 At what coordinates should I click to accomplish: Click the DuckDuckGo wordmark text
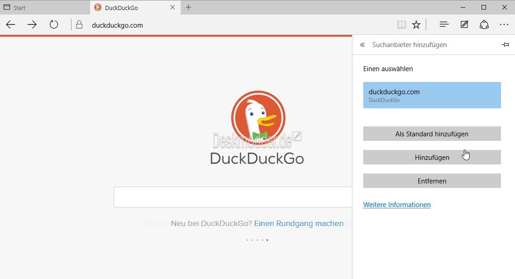tap(257, 159)
